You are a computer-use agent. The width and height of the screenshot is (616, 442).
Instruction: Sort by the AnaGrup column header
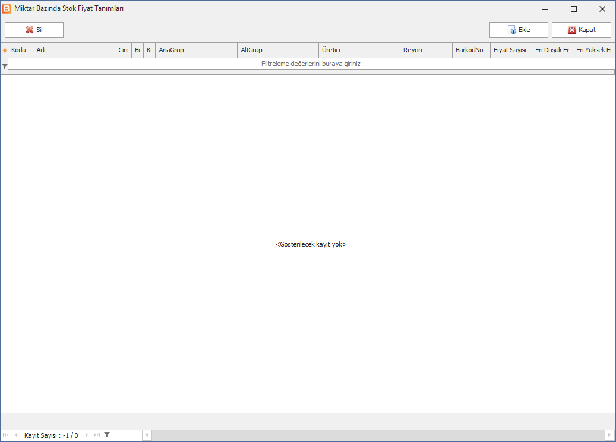[x=197, y=50]
